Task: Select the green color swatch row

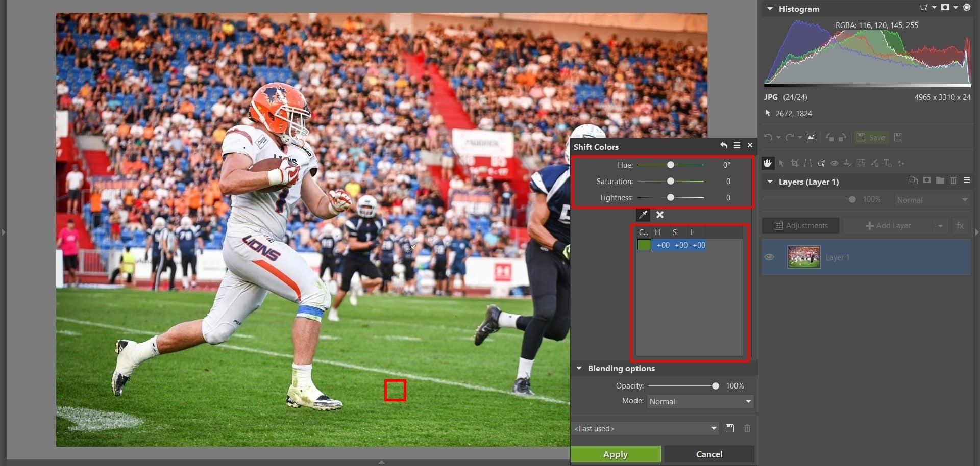Action: (672, 245)
